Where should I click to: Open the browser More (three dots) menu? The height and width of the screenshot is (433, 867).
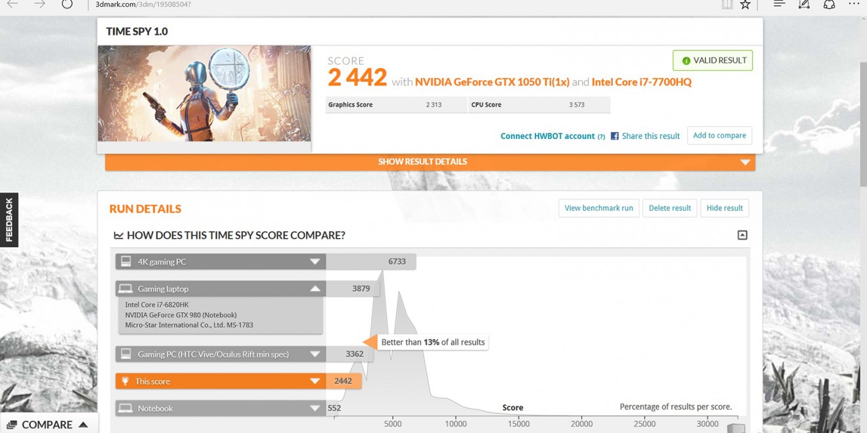coord(853,4)
